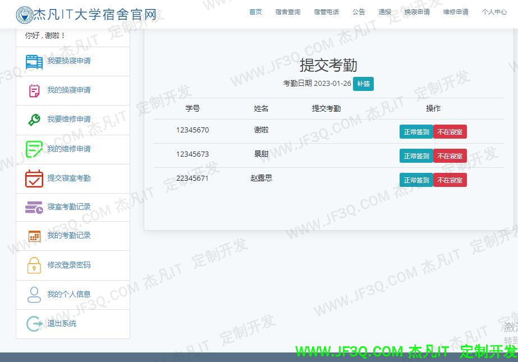The width and height of the screenshot is (518, 362).
Task: Open 个人中心 in the top navigation
Action: tap(494, 12)
